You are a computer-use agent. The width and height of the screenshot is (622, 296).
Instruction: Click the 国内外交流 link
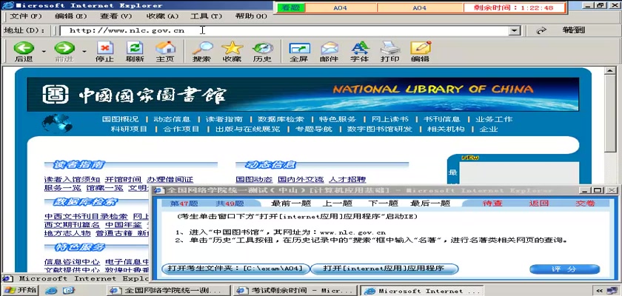301,180
